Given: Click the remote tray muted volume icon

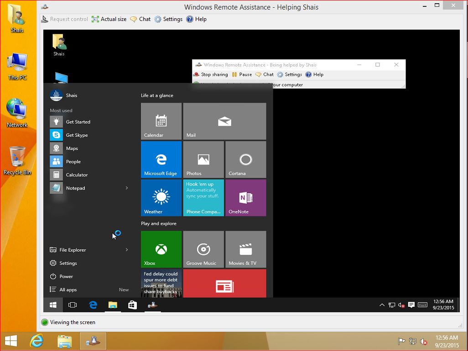Looking at the screenshot, I should coord(401,305).
